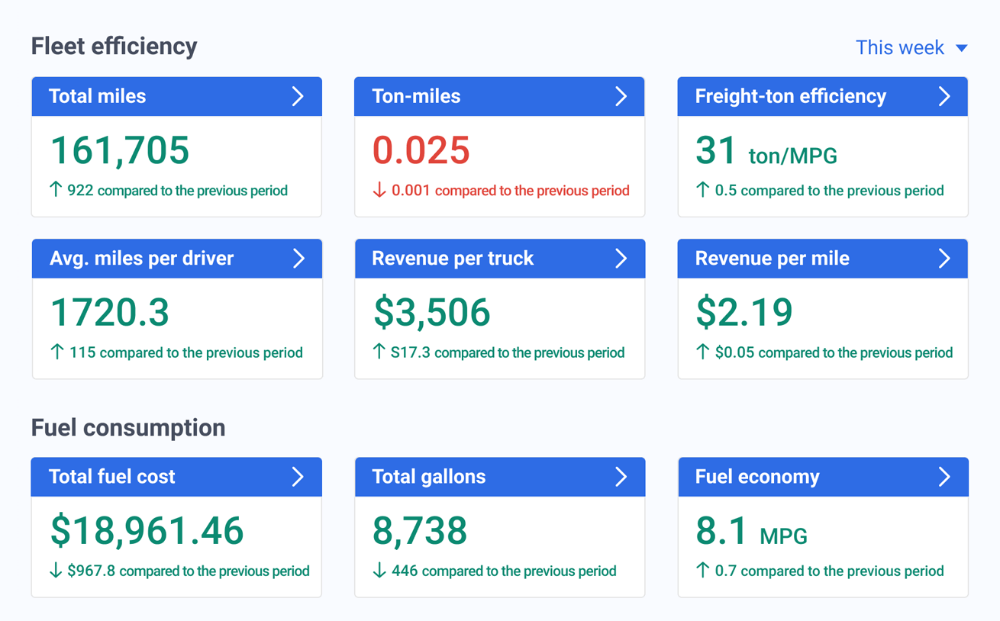Click the caret next to This week
This screenshot has height=621, width=1000.
click(961, 47)
